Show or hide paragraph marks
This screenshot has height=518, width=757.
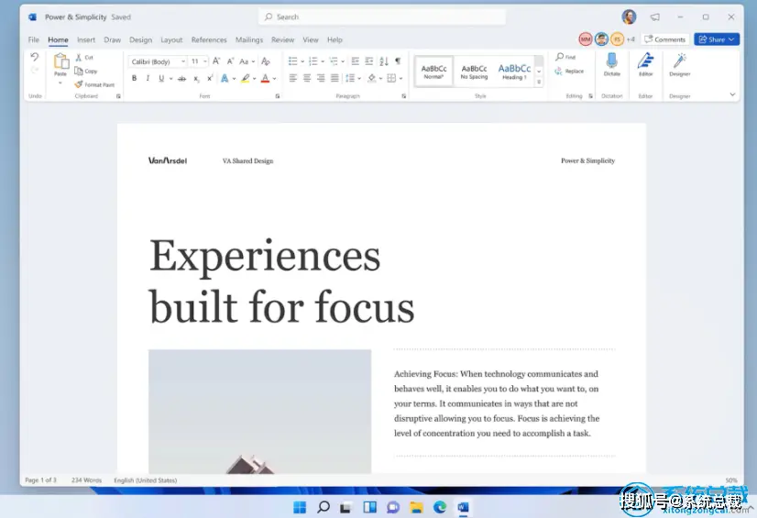tap(398, 61)
